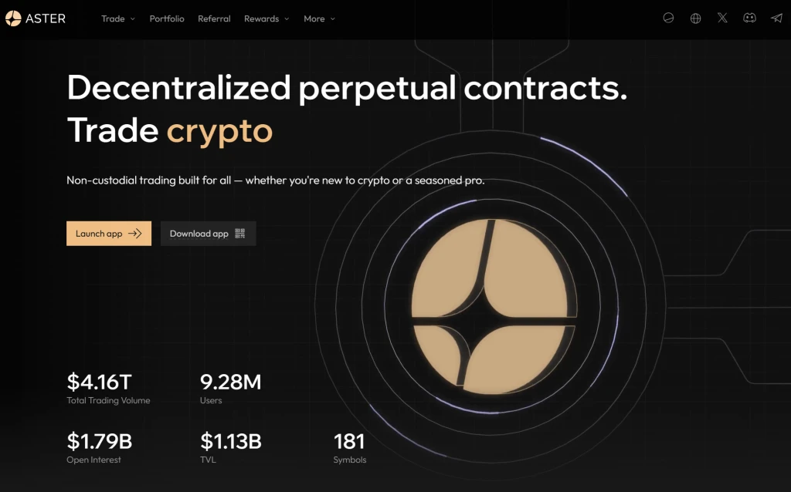Go to the Portfolio menu item
Screen dimensions: 791x492
(x=167, y=19)
